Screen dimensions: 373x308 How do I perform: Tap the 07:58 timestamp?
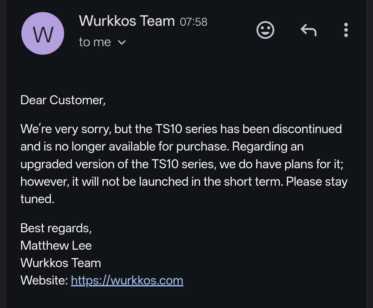tap(194, 22)
